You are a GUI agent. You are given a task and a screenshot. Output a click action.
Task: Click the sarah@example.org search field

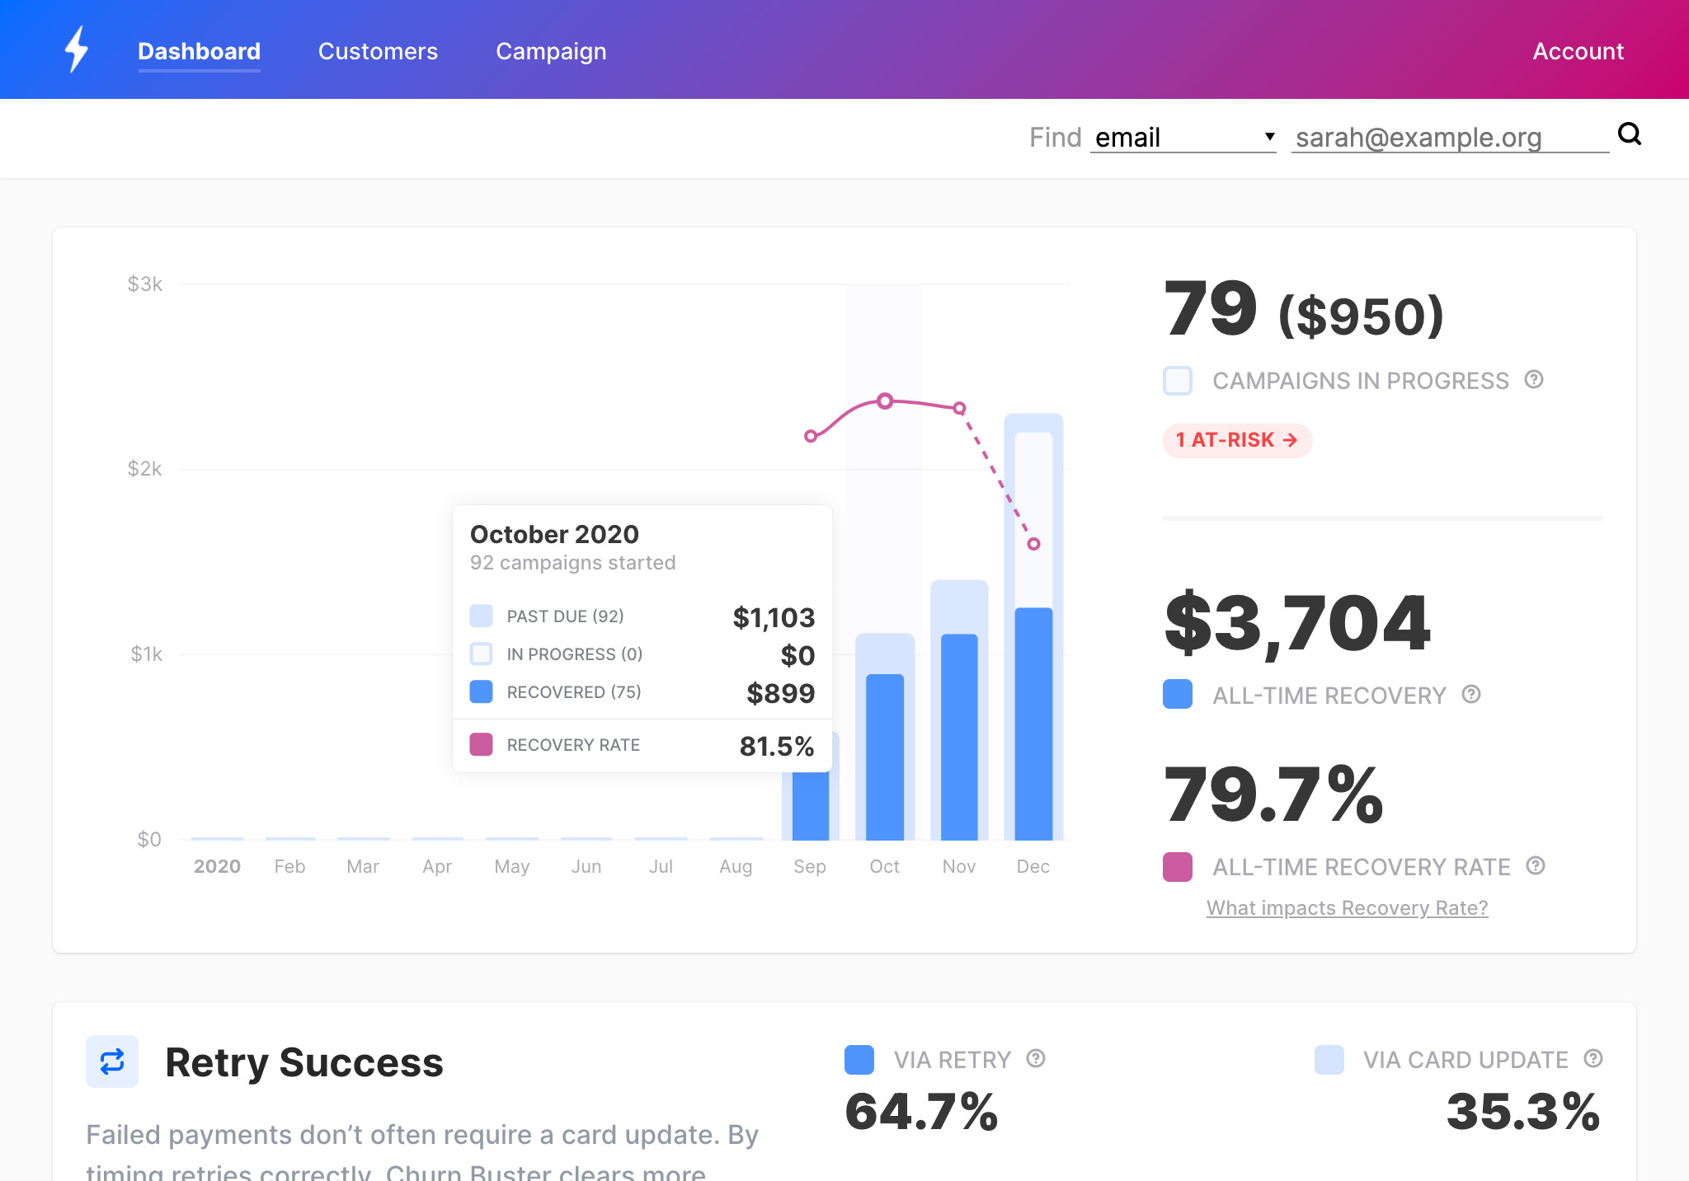point(1450,137)
